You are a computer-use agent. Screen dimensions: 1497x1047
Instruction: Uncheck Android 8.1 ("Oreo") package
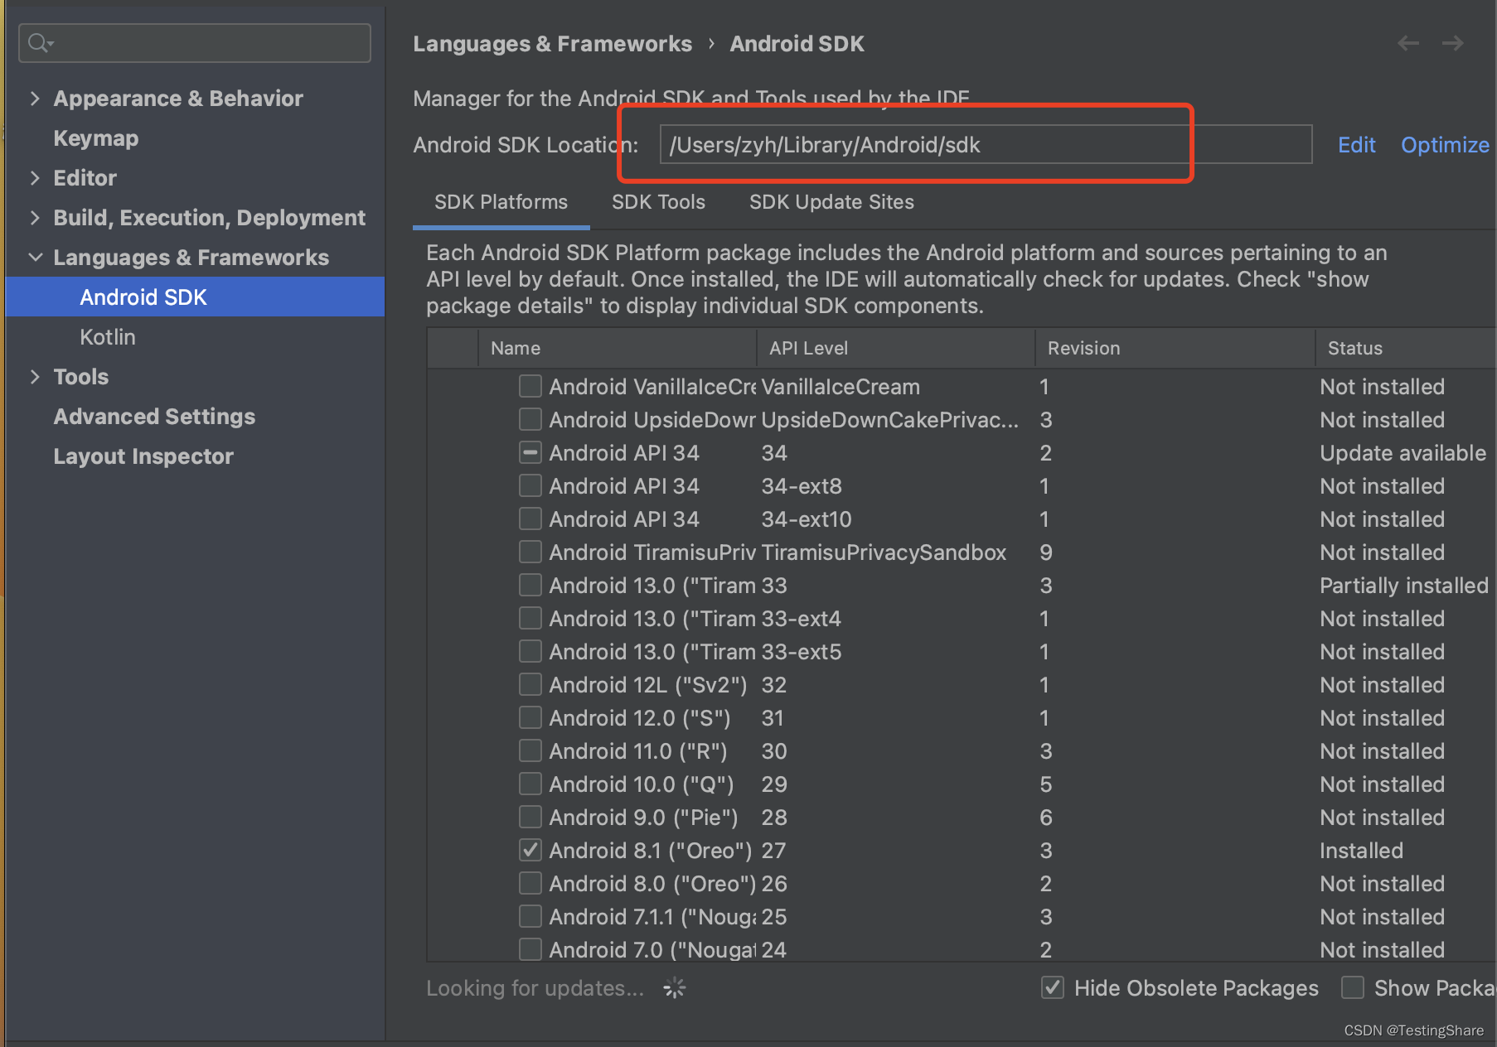point(530,850)
